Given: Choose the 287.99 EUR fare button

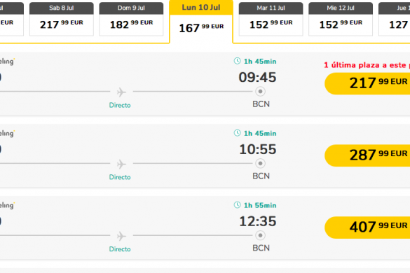Looking at the screenshot, I should pyautogui.click(x=367, y=155).
